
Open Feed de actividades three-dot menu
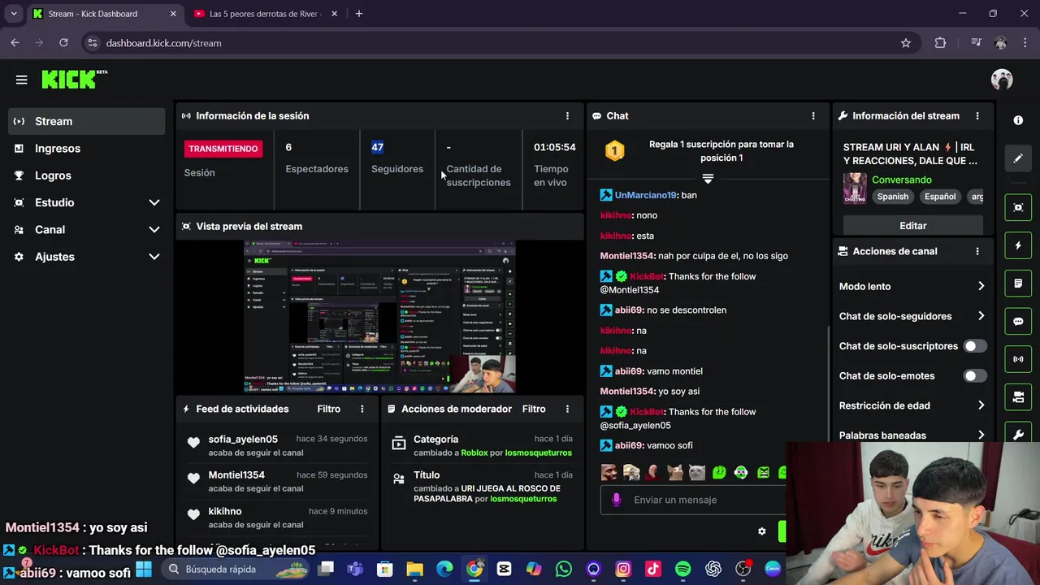click(x=362, y=409)
